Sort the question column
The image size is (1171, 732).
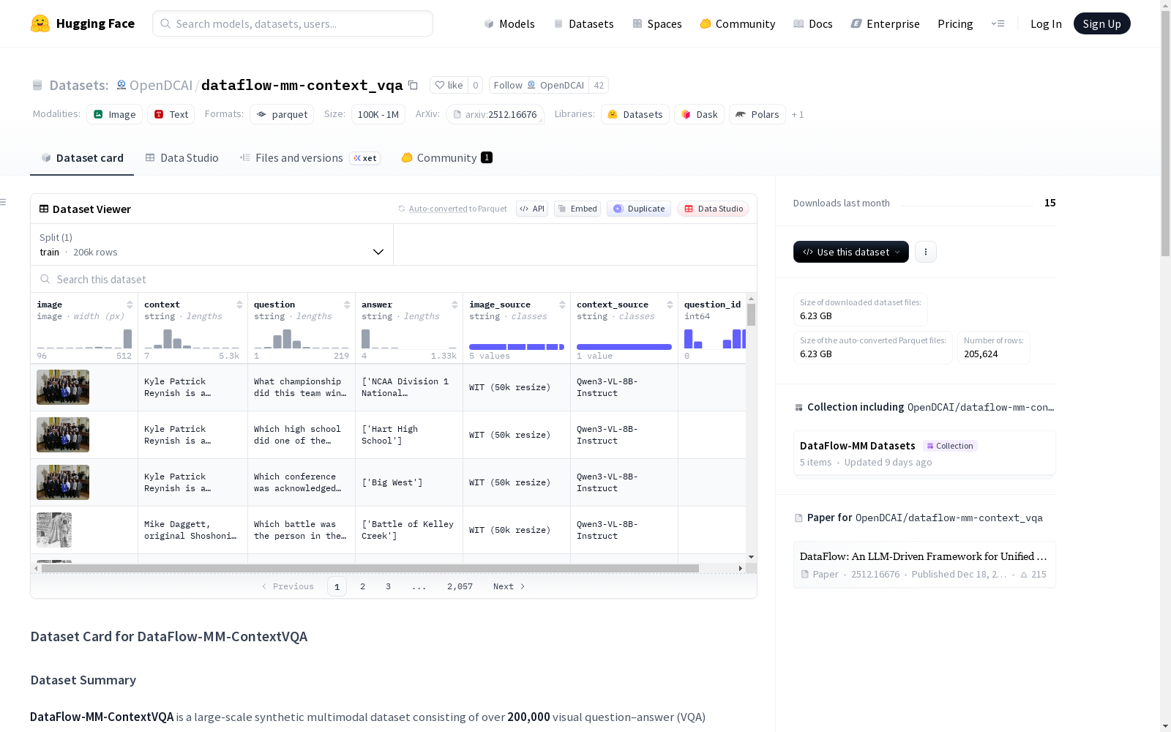pyautogui.click(x=347, y=305)
